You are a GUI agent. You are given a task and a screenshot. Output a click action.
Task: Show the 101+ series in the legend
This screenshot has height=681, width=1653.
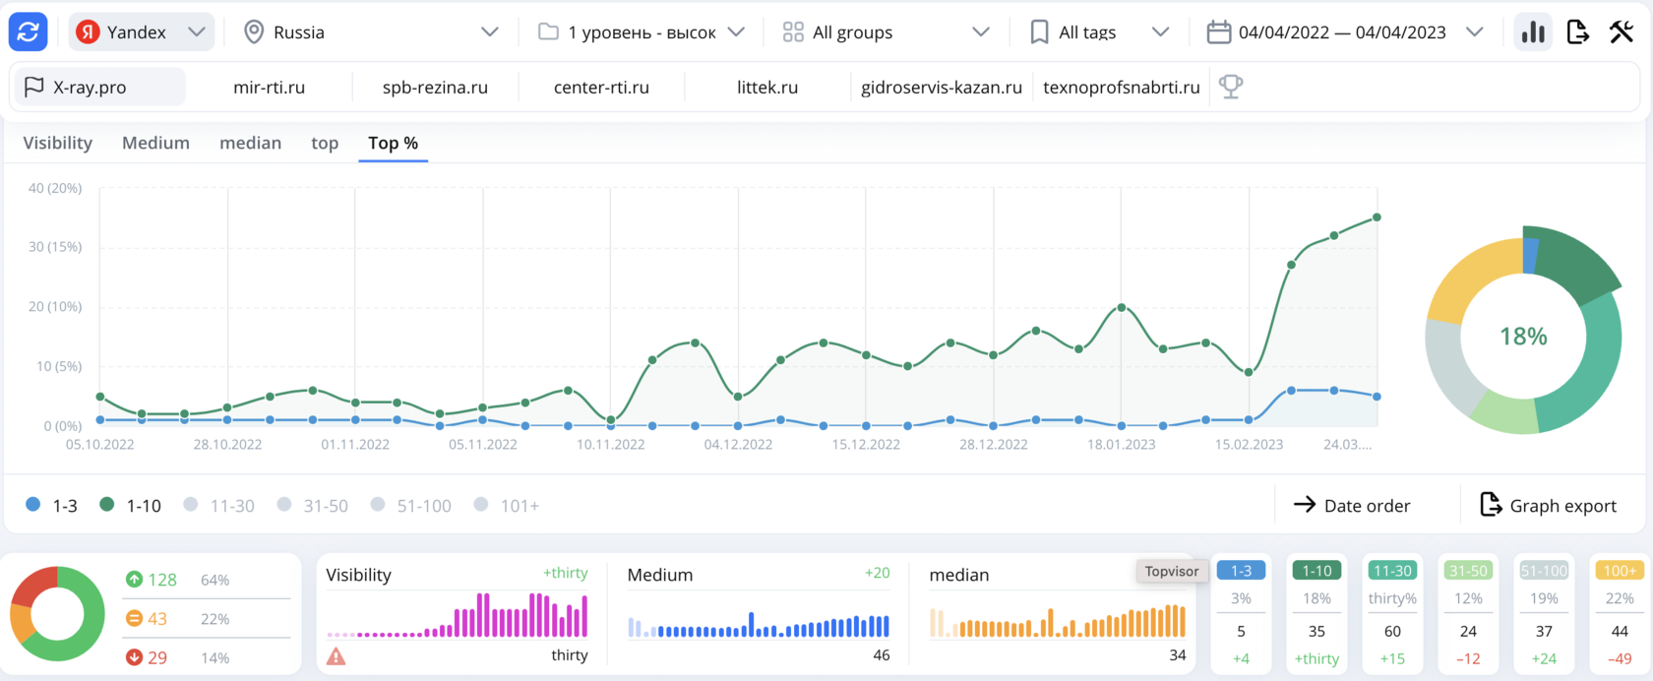click(507, 505)
